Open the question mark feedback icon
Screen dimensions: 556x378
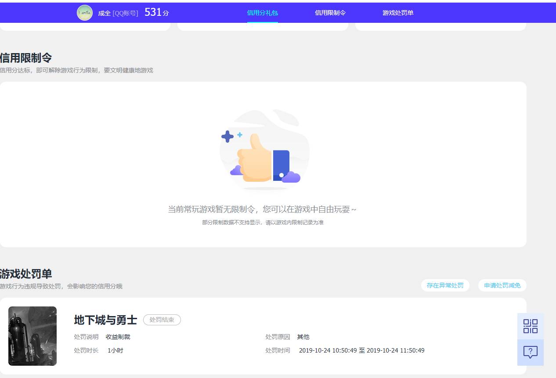coord(530,352)
